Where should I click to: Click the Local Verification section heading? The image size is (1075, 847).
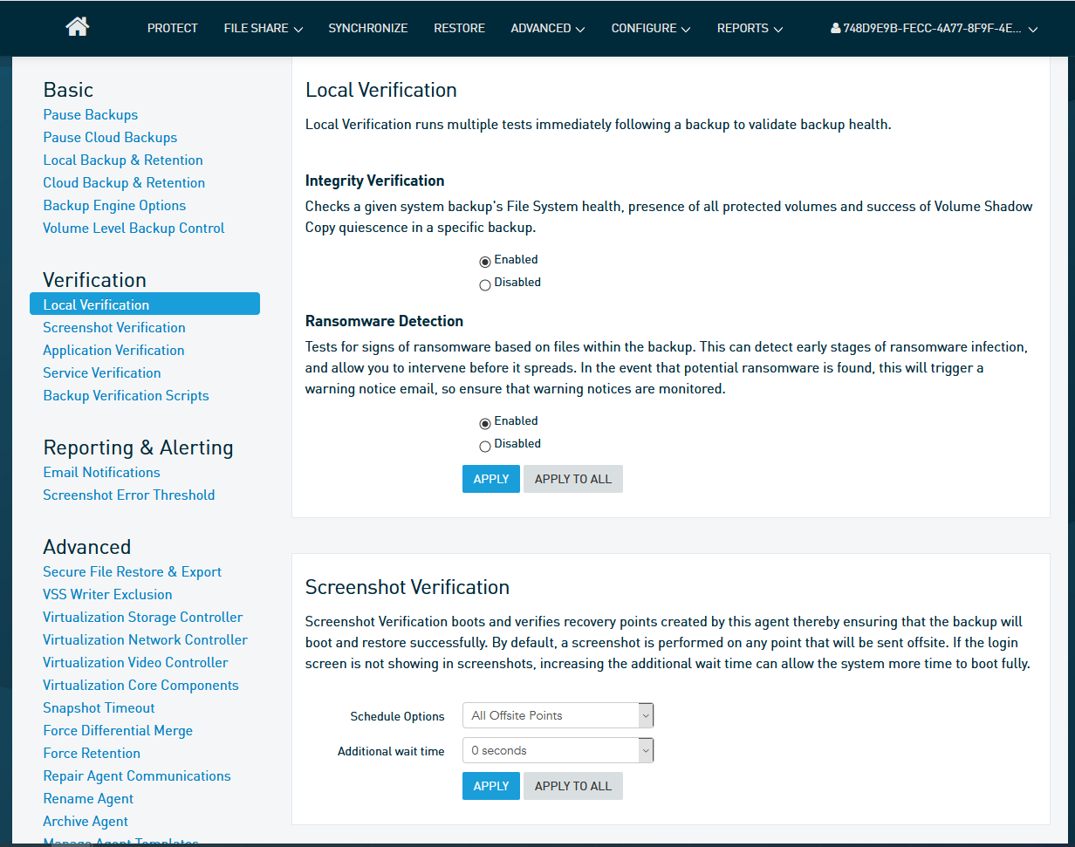click(x=381, y=90)
